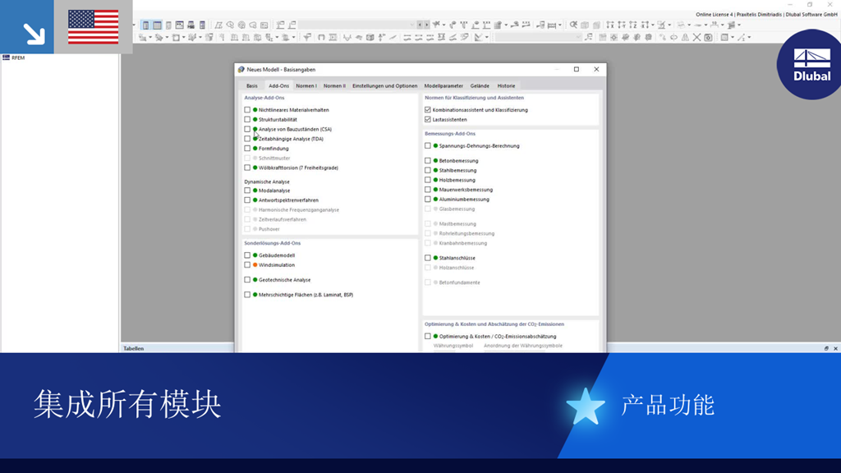Open the Historie tab

(x=506, y=85)
